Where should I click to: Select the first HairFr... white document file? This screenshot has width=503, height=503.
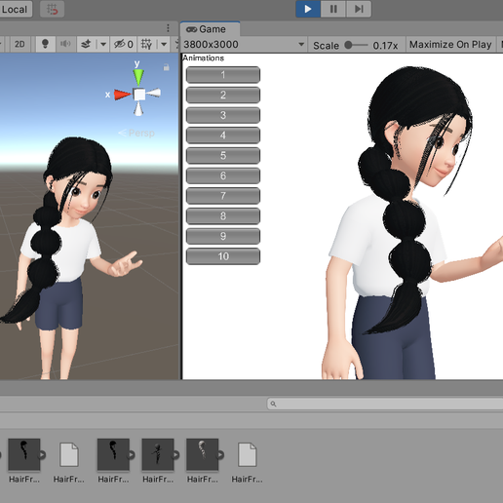69,454
